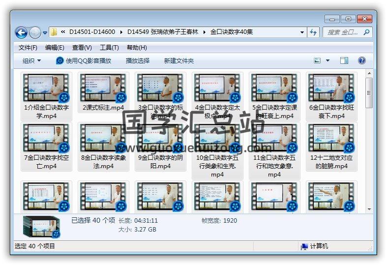Select video 2课式标注.mp4
The image size is (387, 265).
[103, 92]
